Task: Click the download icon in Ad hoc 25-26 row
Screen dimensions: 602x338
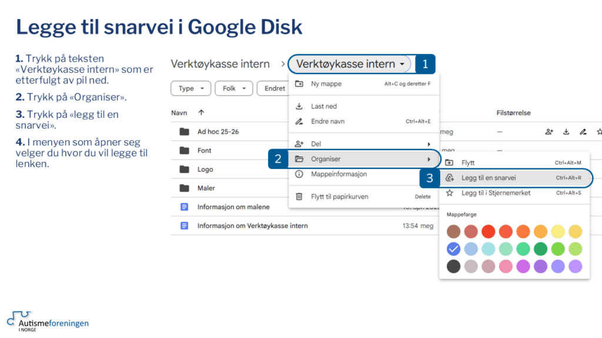Action: click(x=566, y=132)
